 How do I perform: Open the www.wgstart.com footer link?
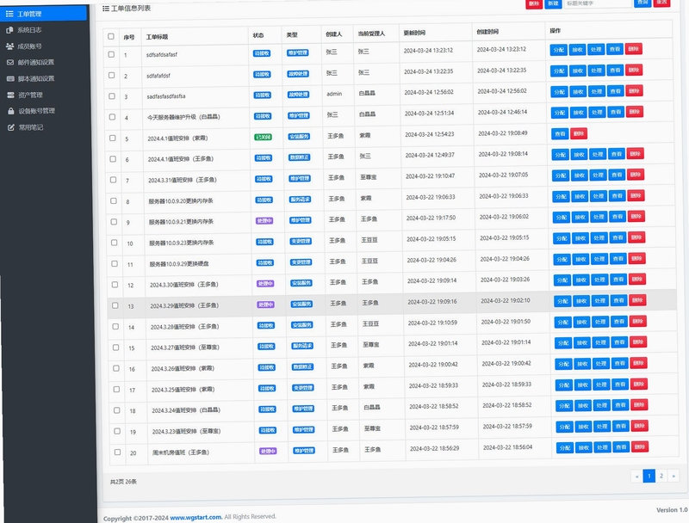pos(196,517)
